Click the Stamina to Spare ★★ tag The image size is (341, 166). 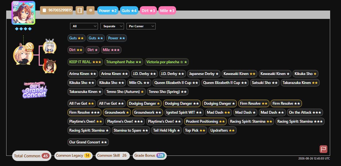(131, 130)
